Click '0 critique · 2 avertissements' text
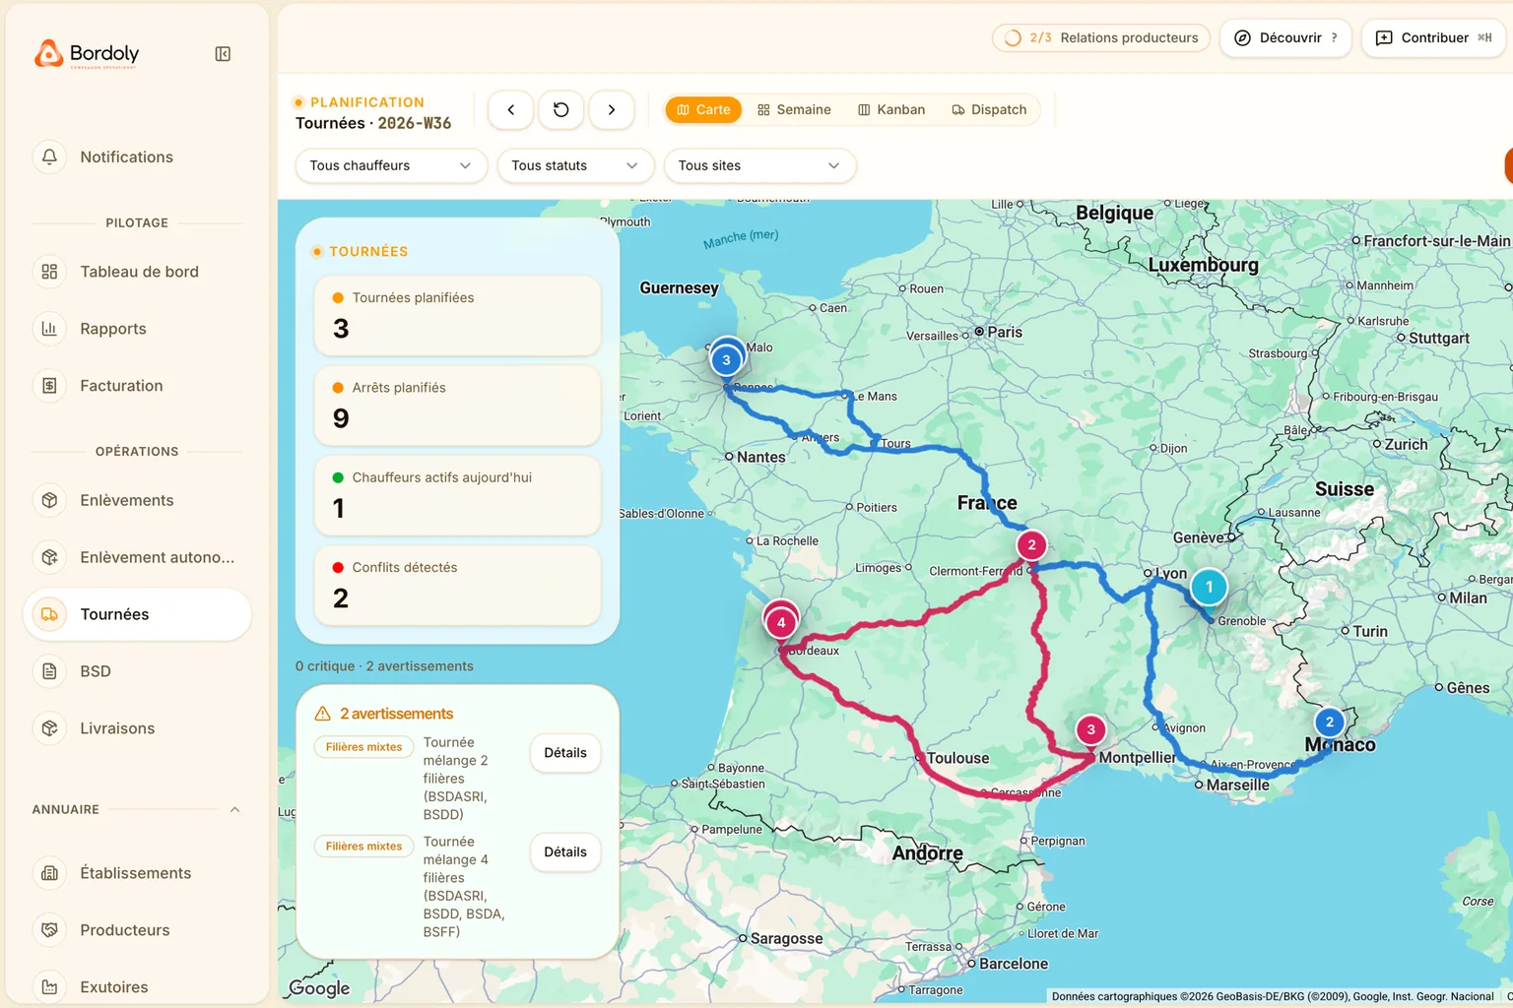The image size is (1513, 1008). coord(384,666)
